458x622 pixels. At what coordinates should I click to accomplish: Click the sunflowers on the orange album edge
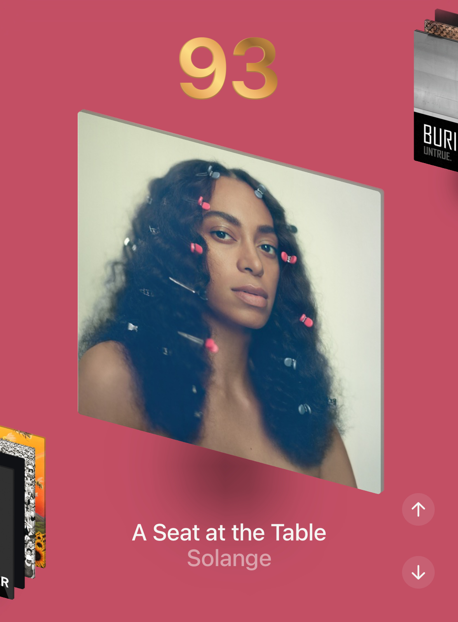coord(40,549)
